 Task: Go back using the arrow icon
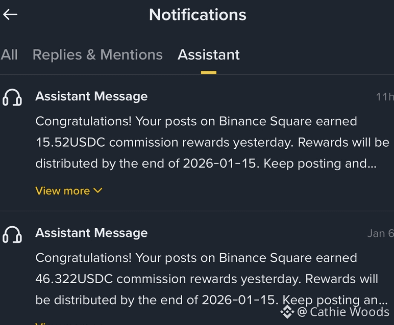(x=10, y=15)
